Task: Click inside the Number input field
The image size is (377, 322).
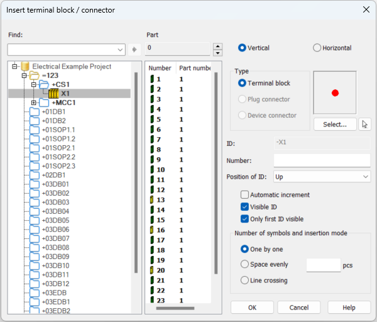Action: click(322, 160)
